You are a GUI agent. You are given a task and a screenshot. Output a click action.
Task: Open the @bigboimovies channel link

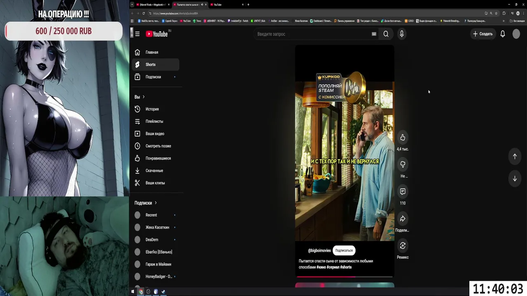coord(319,250)
